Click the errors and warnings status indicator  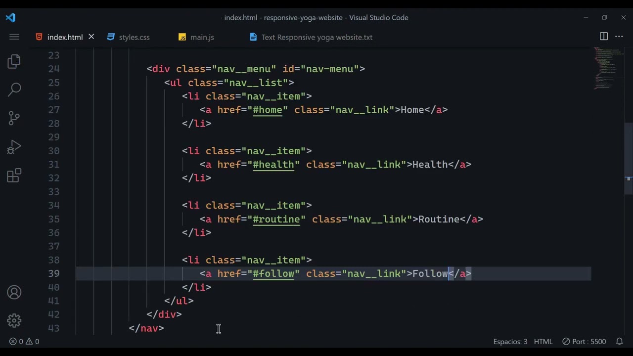[x=24, y=341]
